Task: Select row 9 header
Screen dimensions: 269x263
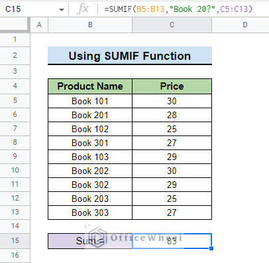Action: click(15, 157)
